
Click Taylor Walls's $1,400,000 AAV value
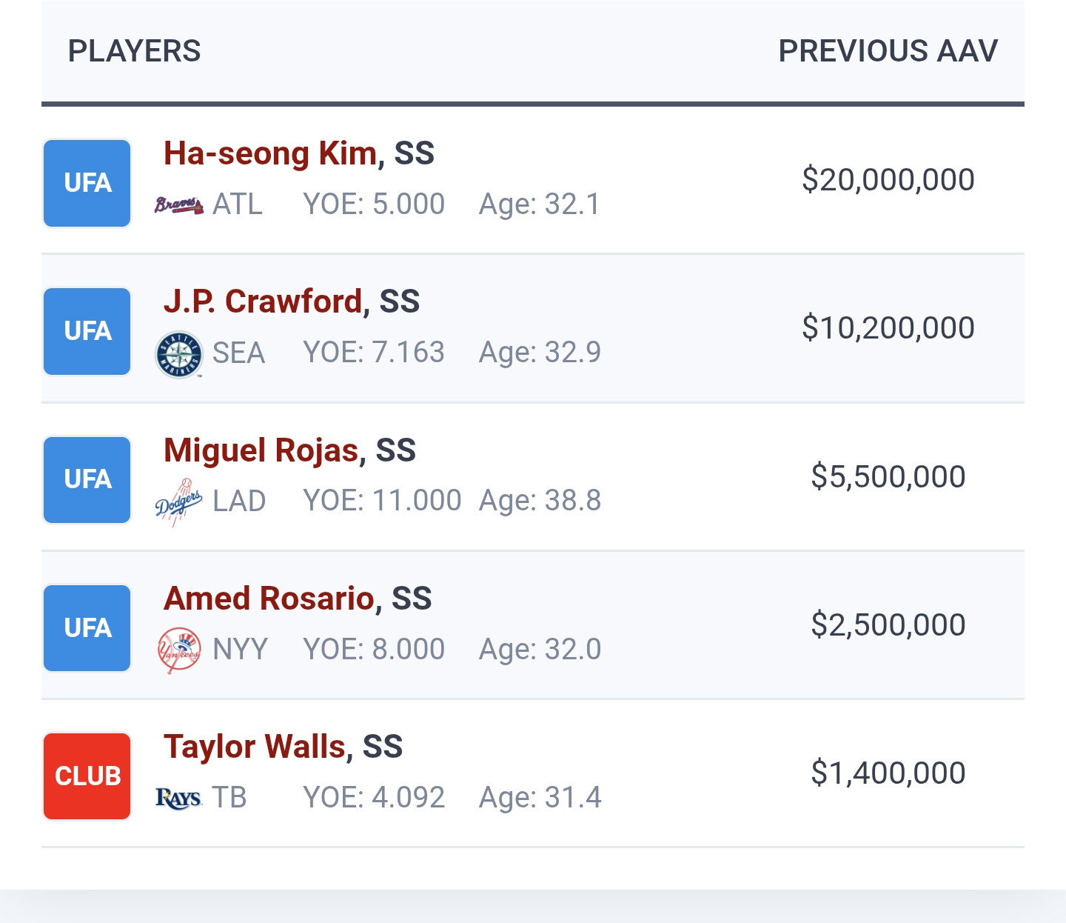point(888,773)
